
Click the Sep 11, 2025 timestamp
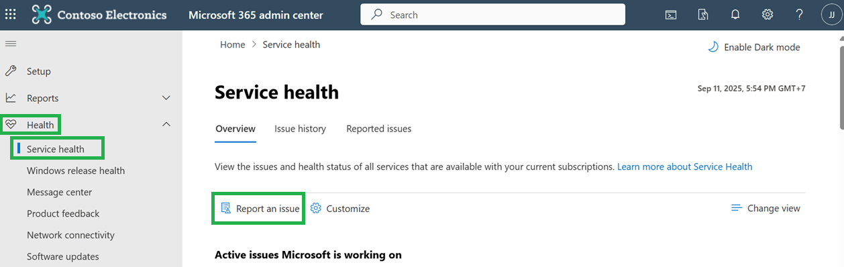[x=751, y=89]
